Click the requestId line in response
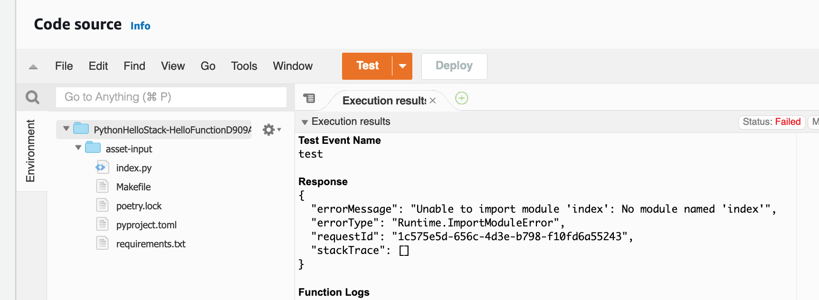 (472, 237)
